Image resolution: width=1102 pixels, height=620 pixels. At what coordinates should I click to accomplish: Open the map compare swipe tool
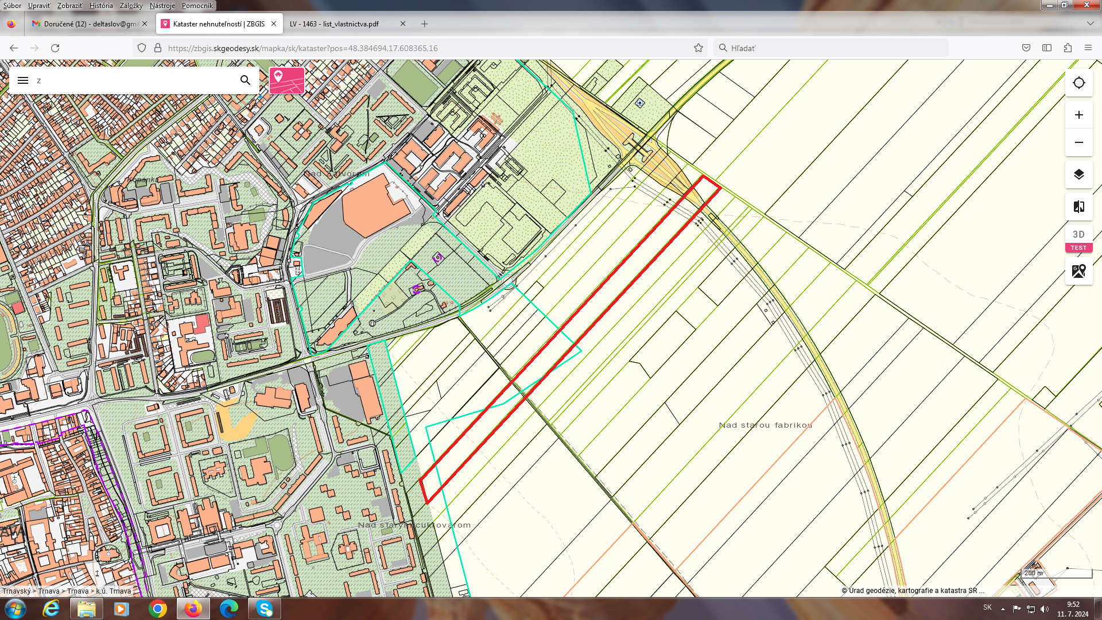coord(1078,207)
